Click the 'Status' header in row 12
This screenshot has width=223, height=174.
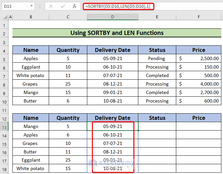tap(157, 118)
